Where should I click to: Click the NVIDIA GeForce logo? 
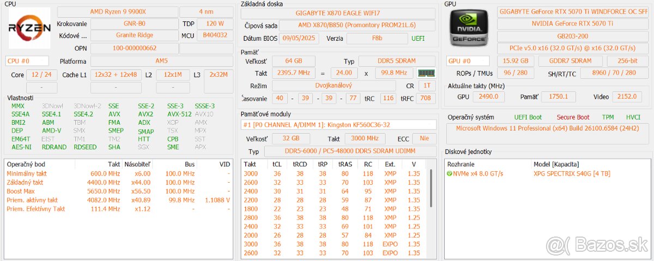point(469,27)
